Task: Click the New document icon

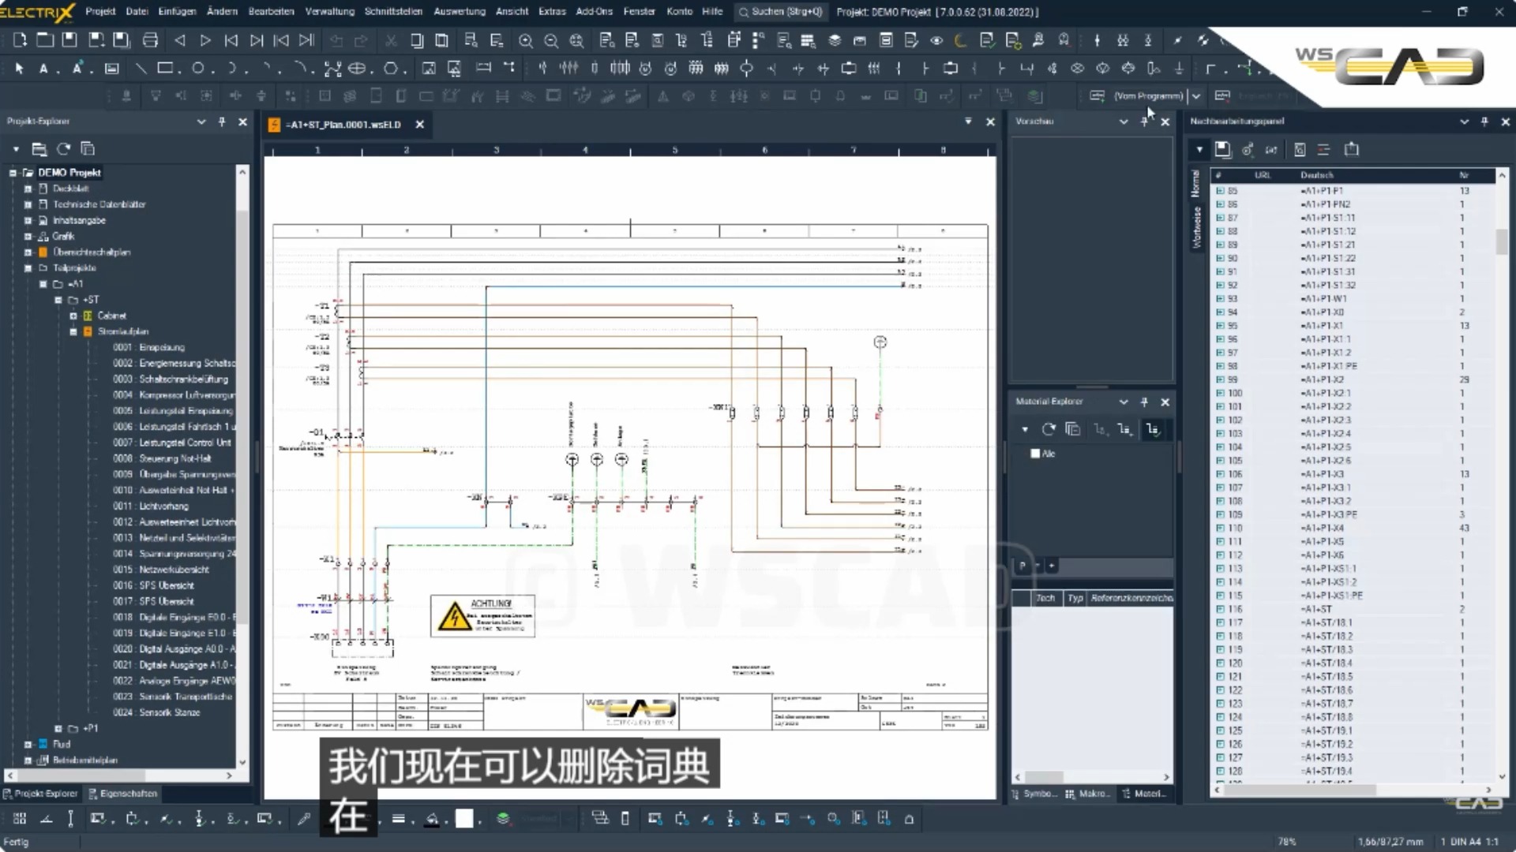Action: [20, 40]
